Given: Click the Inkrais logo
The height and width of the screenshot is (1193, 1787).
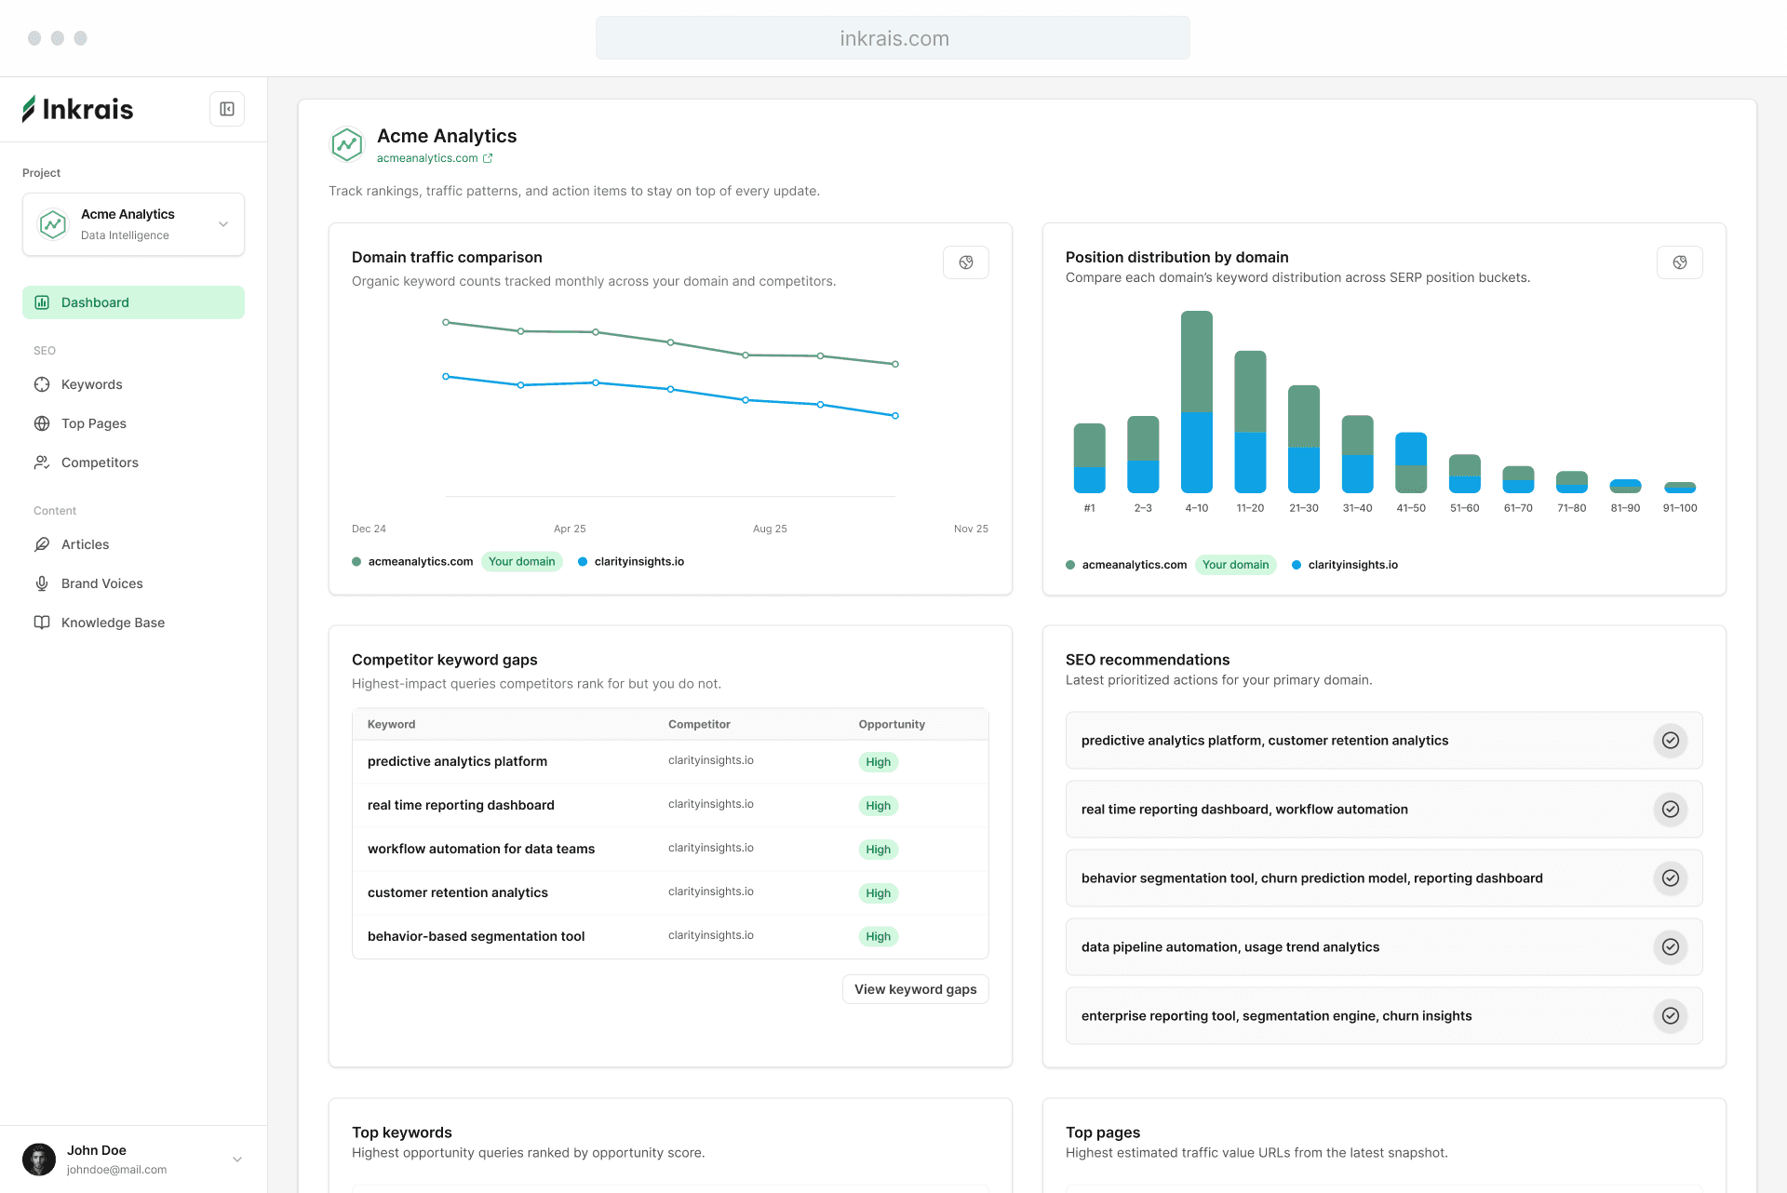Looking at the screenshot, I should (x=78, y=109).
